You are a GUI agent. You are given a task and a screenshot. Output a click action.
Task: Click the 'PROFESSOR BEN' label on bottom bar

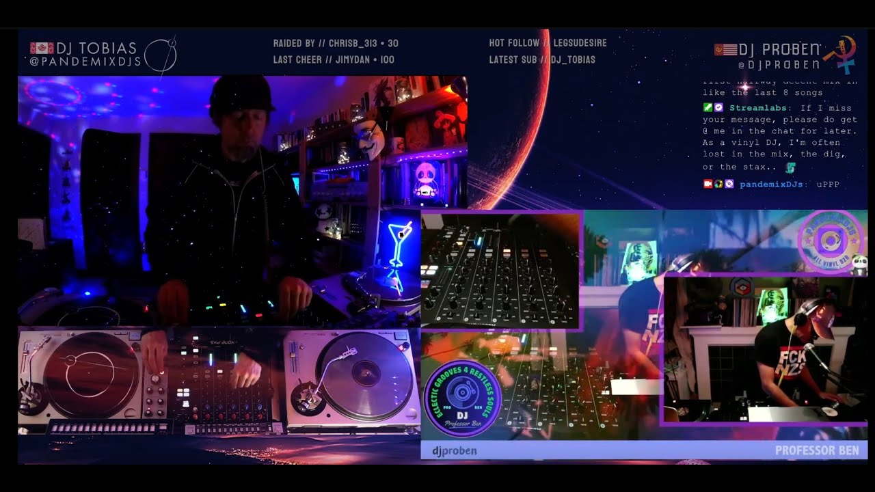pyautogui.click(x=817, y=451)
